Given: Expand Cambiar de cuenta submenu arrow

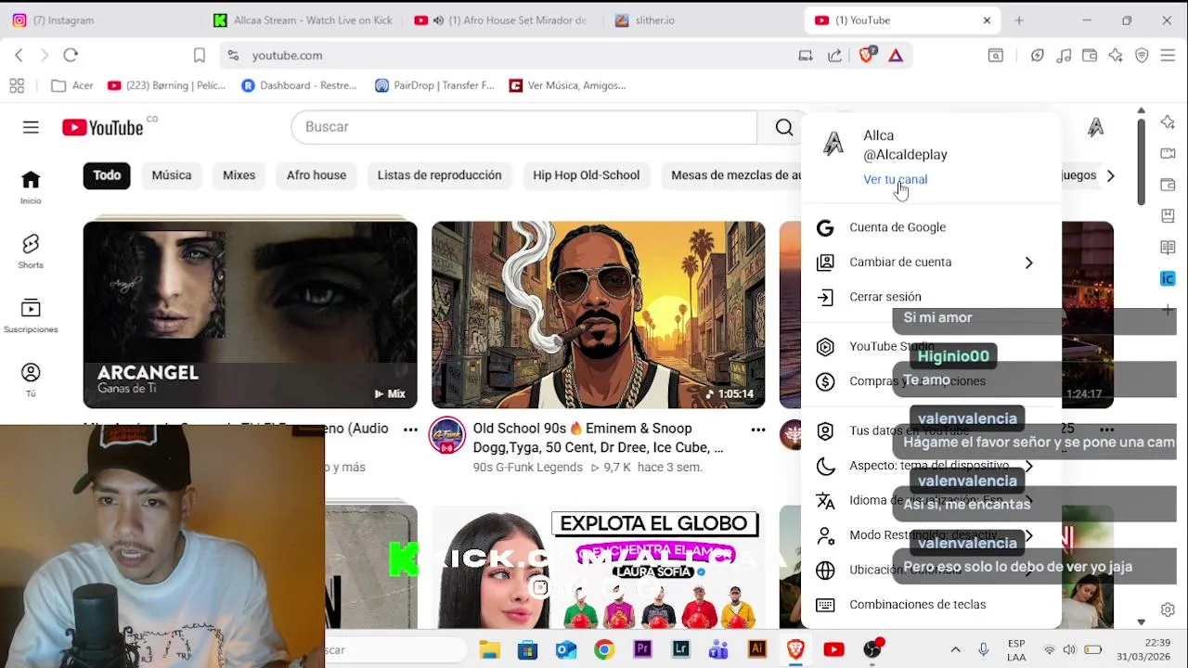Looking at the screenshot, I should (1028, 263).
